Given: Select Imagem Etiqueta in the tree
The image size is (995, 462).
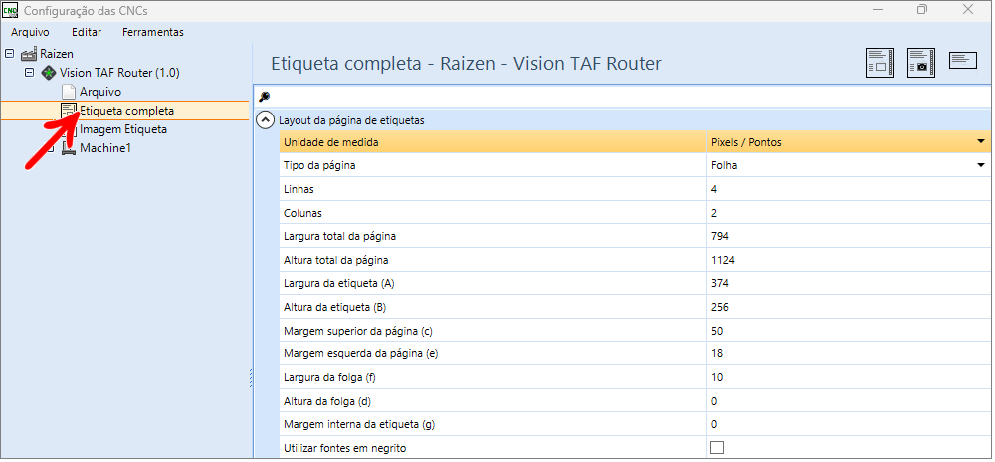Looking at the screenshot, I should (x=122, y=129).
